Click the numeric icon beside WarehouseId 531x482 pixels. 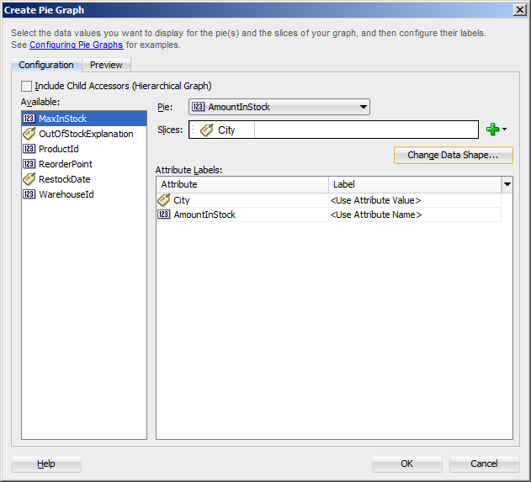(x=29, y=194)
